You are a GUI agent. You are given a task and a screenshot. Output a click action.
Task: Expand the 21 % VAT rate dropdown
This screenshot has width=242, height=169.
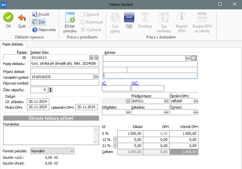click(115, 146)
